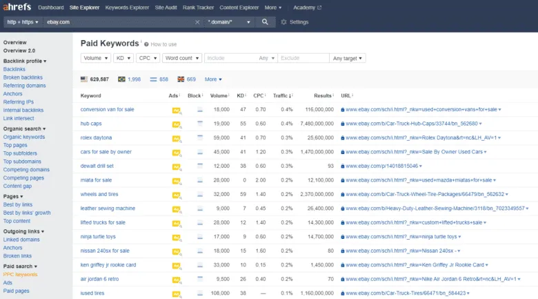Click the How to use help icon
Image resolution: width=538 pixels, height=299 pixels.
pyautogui.click(x=146, y=44)
